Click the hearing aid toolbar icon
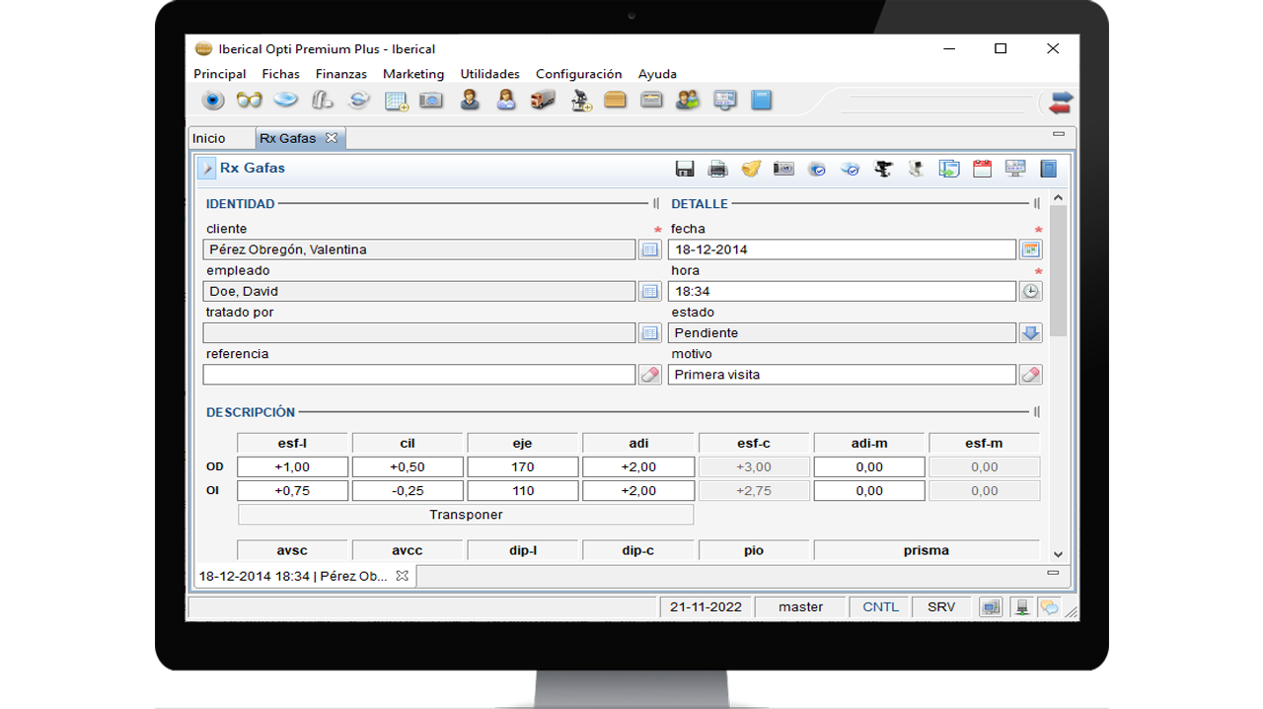Screen dimensions: 1263x709 point(322,101)
